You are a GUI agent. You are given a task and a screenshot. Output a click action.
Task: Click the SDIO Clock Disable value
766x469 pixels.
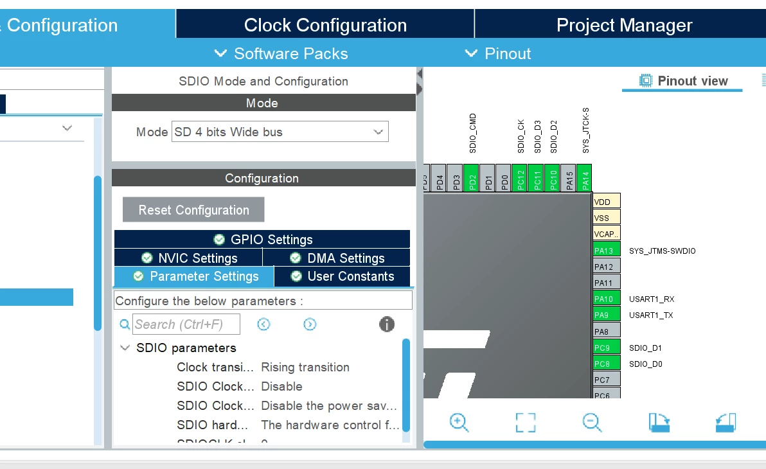(282, 386)
